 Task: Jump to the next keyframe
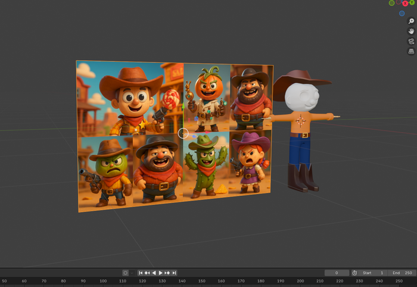(167, 273)
